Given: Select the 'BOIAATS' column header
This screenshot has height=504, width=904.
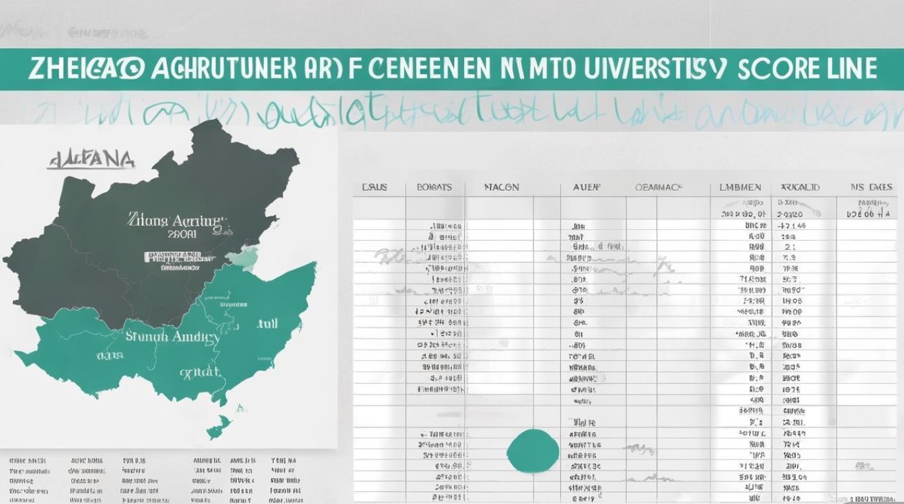Looking at the screenshot, I should [434, 187].
